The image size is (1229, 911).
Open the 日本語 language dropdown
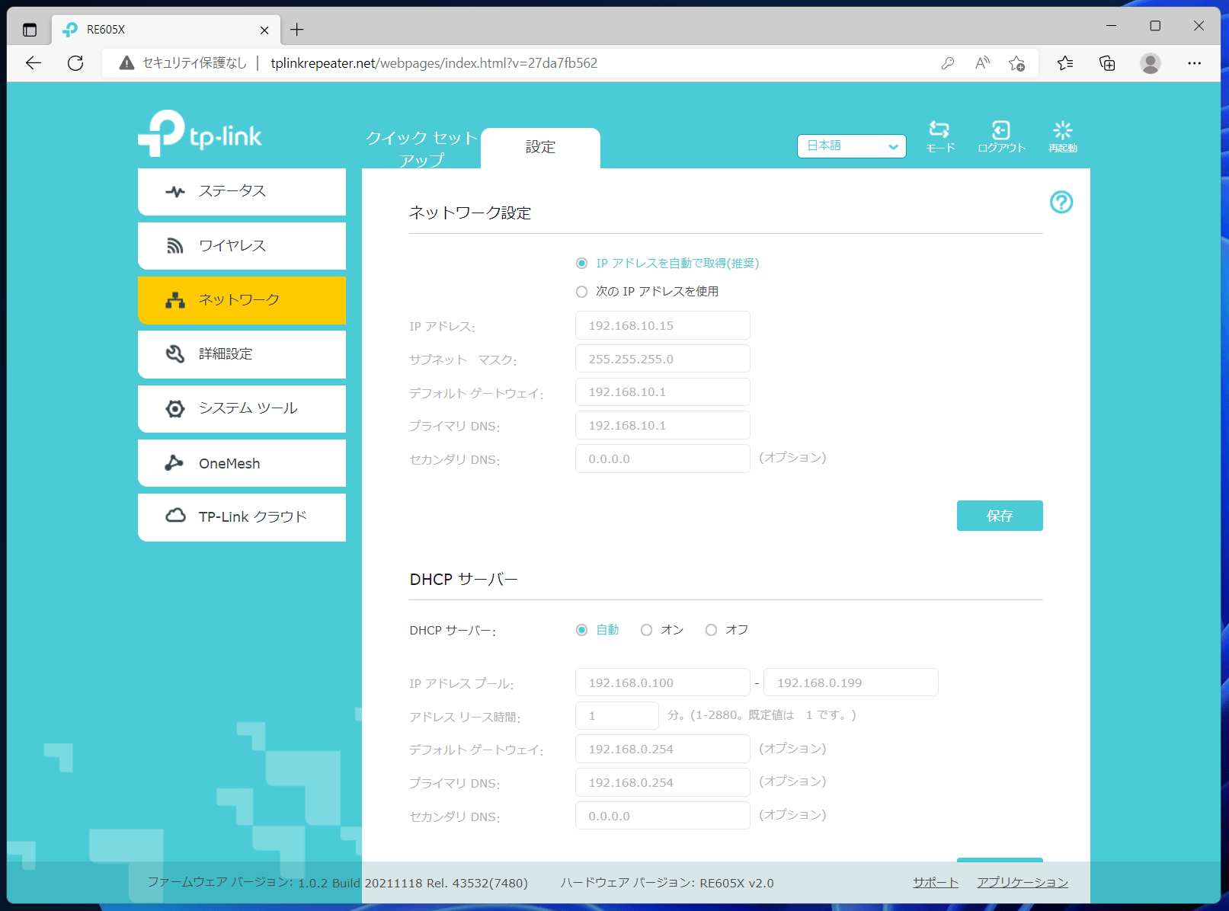(x=852, y=146)
